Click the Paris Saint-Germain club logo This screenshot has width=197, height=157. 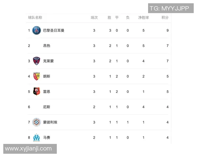[36, 30]
